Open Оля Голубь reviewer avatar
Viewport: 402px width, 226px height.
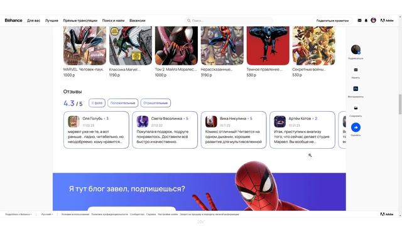73,121
